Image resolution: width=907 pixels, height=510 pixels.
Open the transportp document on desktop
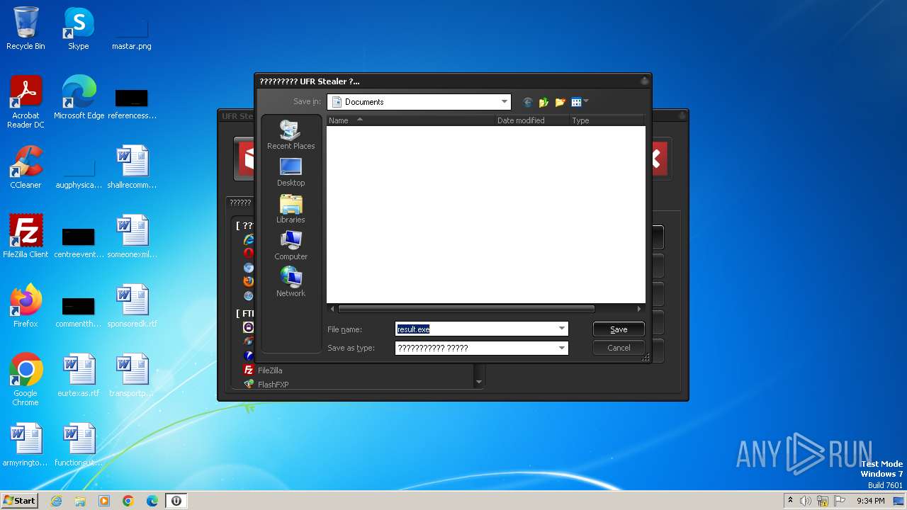[x=132, y=375]
